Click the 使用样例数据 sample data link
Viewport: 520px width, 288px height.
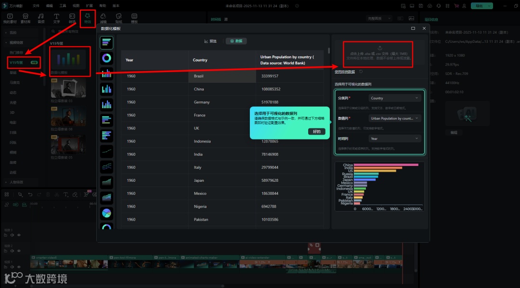coord(345,72)
